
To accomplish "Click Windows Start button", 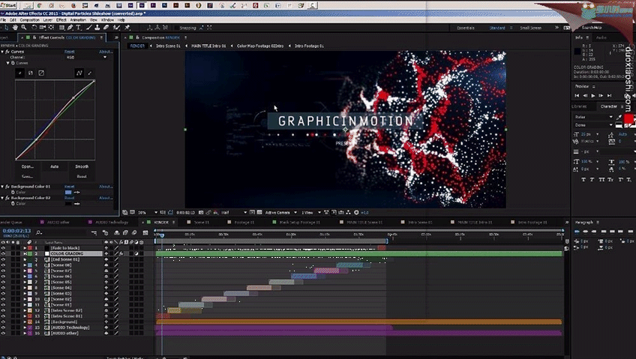I will (x=9, y=6).
